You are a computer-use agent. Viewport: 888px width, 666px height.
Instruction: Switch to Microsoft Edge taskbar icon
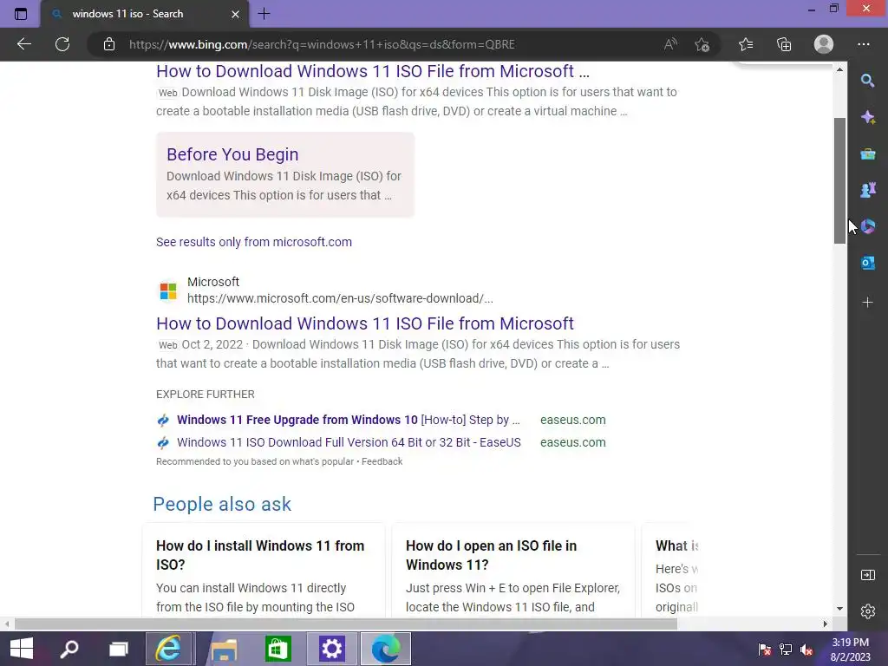pos(385,649)
